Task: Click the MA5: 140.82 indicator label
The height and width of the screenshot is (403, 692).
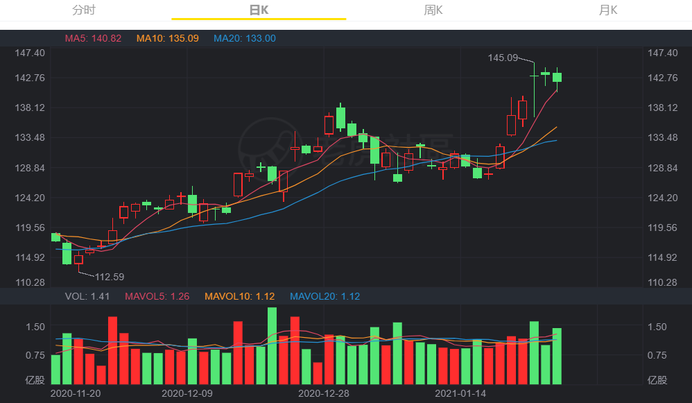Action: 93,38
